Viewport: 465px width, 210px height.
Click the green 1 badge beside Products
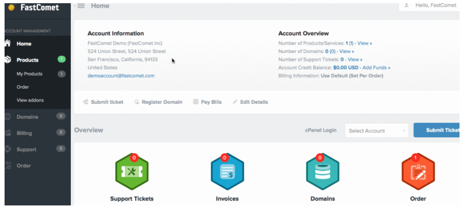click(61, 59)
